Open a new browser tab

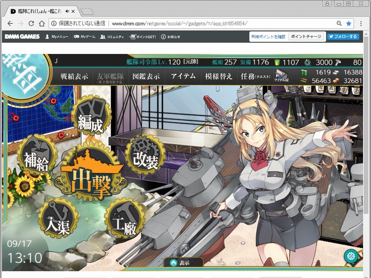pos(87,11)
